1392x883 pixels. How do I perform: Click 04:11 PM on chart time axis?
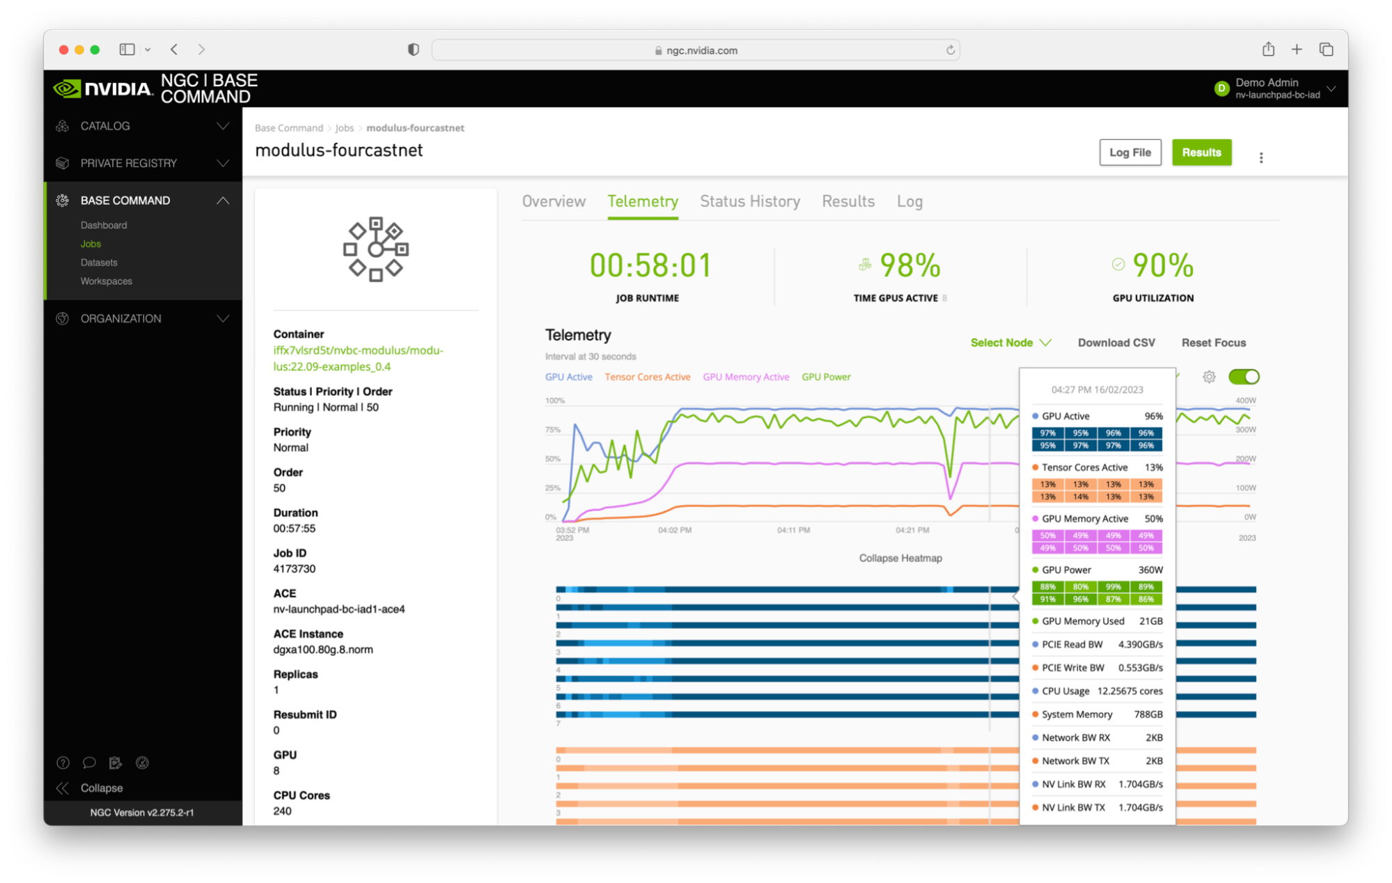click(793, 530)
